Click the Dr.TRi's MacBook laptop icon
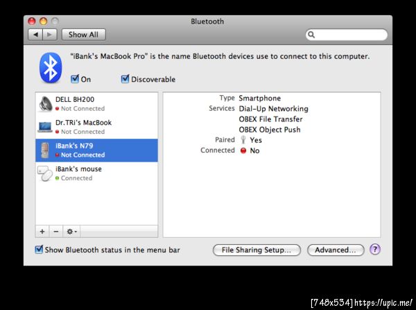 tap(45, 127)
